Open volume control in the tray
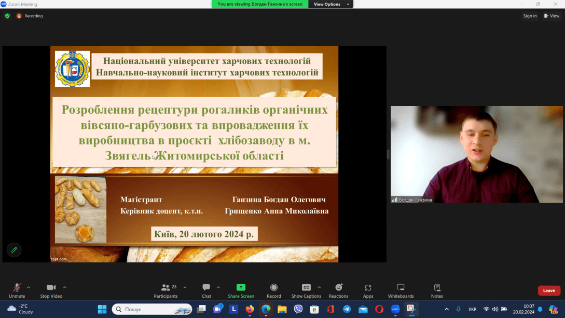 point(495,309)
